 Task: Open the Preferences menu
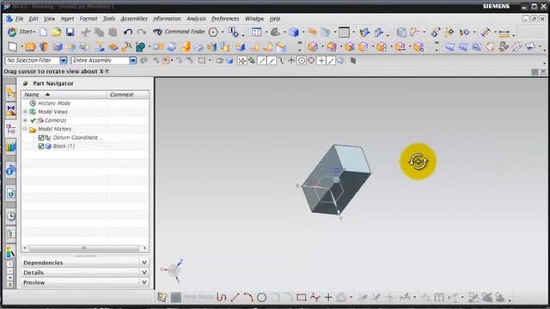click(x=225, y=19)
